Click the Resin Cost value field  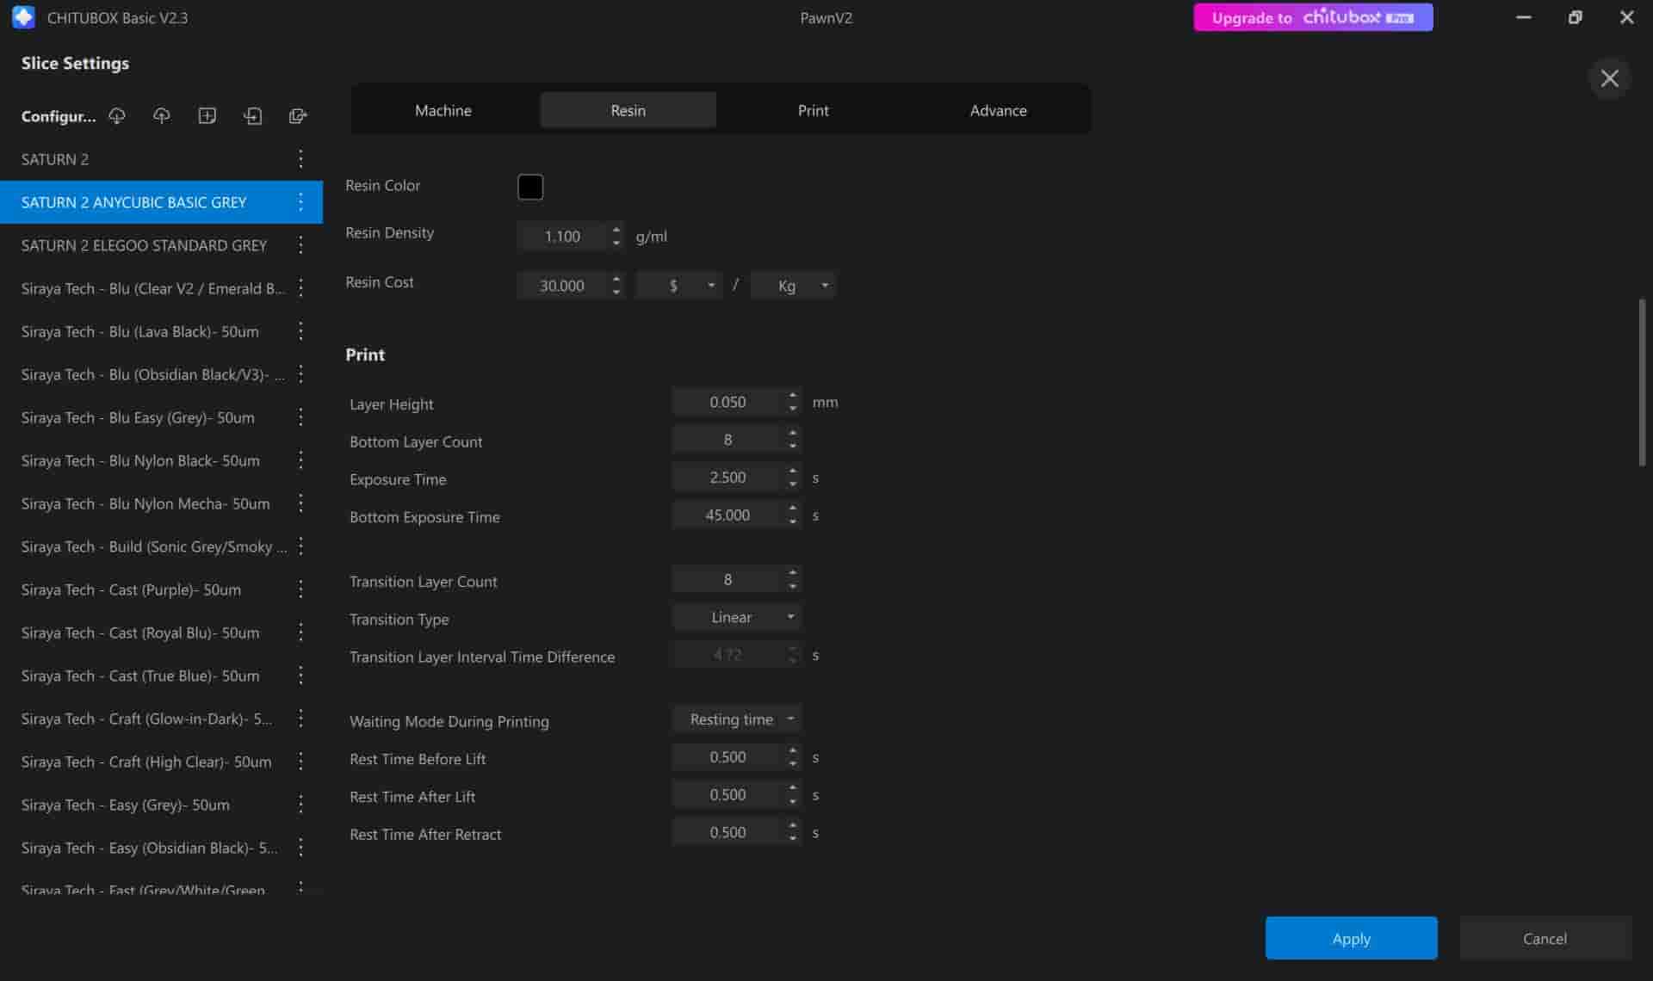(562, 286)
